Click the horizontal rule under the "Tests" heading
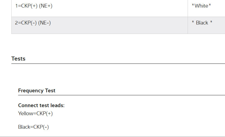The height and width of the screenshot is (137, 225). click(x=118, y=64)
